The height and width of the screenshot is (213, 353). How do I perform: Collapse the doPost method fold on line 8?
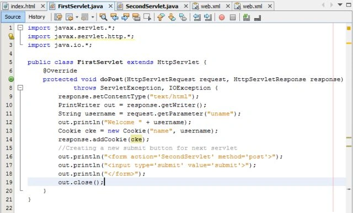tap(20, 88)
